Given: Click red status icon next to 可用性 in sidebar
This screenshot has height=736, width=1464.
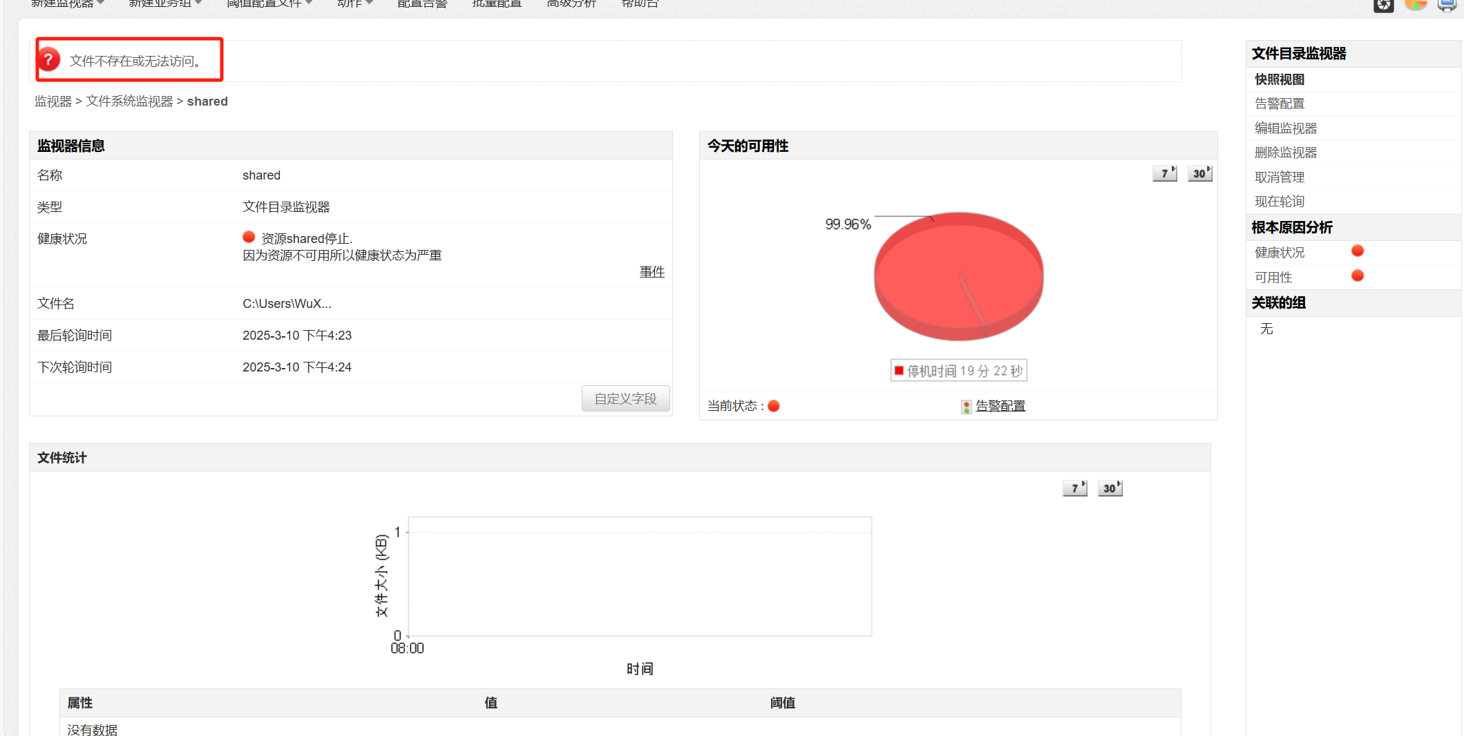Looking at the screenshot, I should pyautogui.click(x=1357, y=276).
